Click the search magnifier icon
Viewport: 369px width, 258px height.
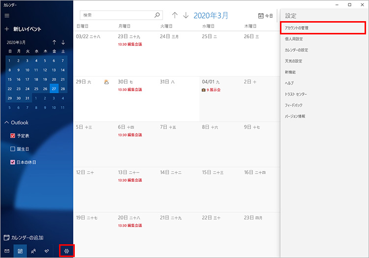point(157,15)
